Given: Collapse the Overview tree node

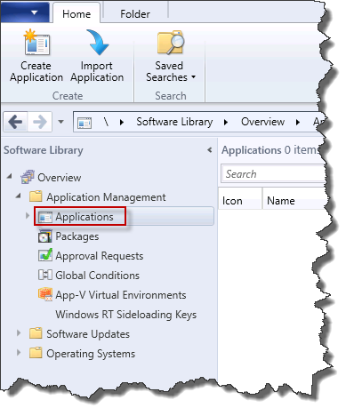Looking at the screenshot, I should pos(10,176).
